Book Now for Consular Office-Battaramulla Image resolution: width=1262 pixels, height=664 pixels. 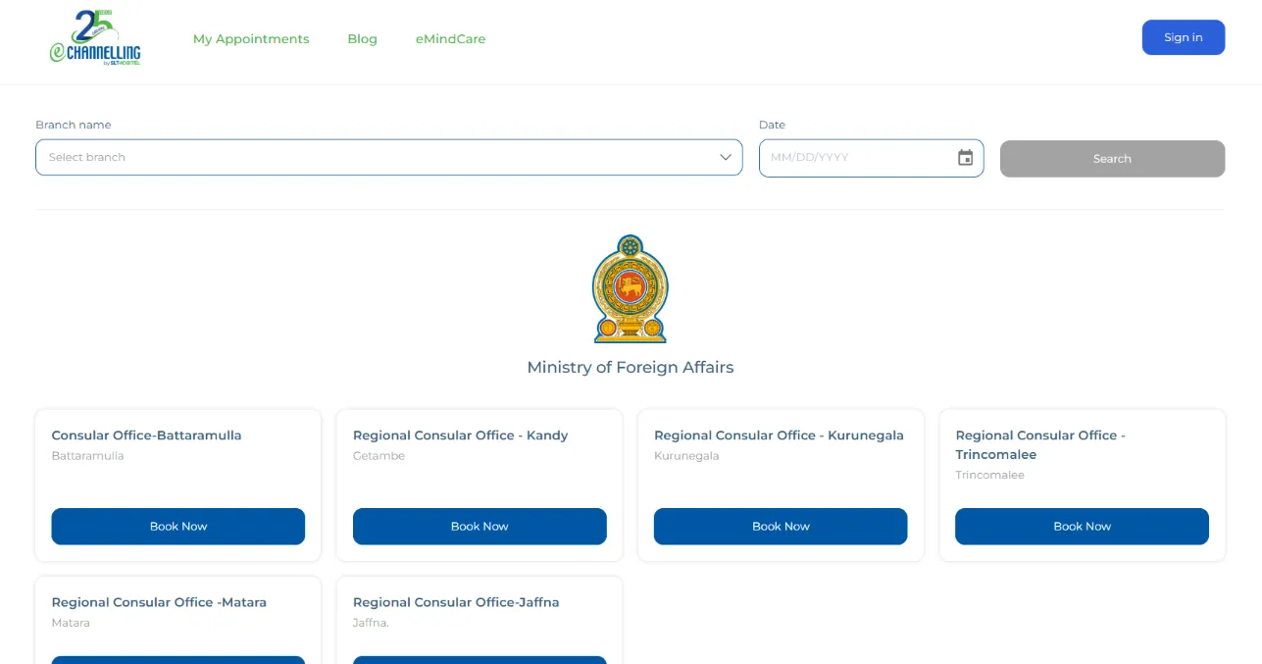pyautogui.click(x=178, y=527)
